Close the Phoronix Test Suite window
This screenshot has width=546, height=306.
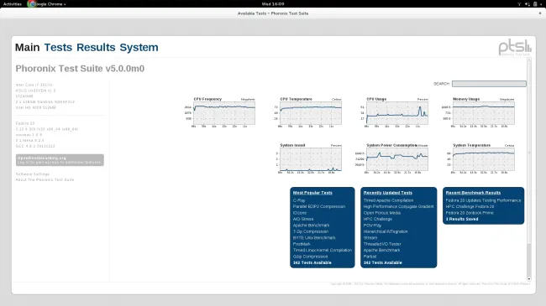tap(540, 13)
